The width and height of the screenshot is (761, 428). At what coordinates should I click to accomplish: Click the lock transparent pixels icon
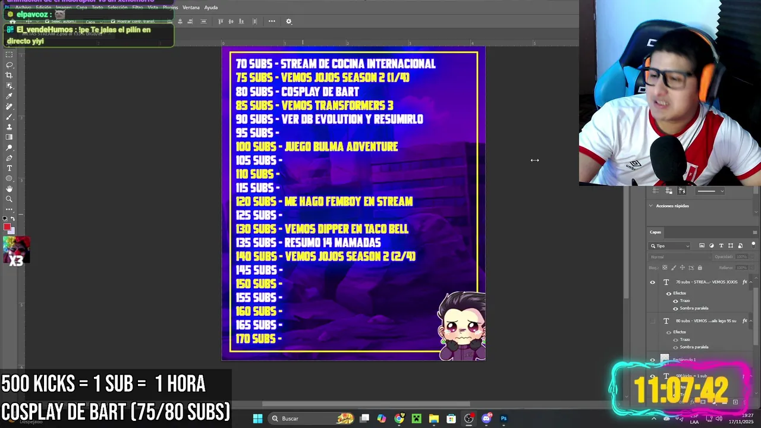(665, 268)
